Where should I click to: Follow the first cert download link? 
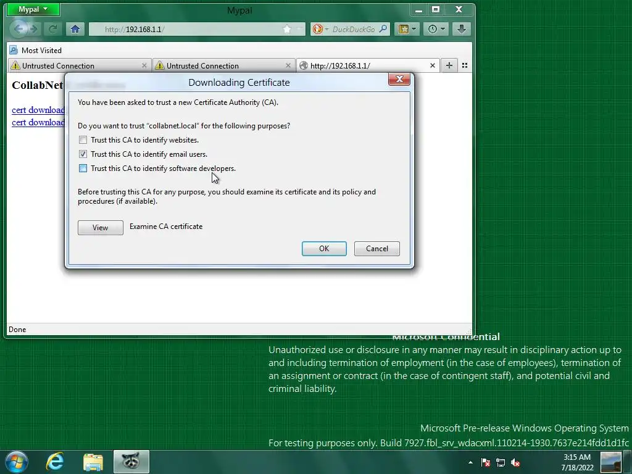[x=38, y=110]
